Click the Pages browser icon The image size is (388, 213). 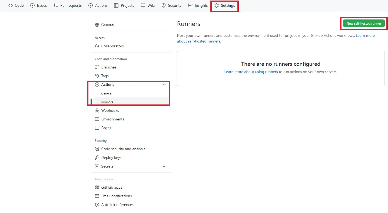point(97,128)
